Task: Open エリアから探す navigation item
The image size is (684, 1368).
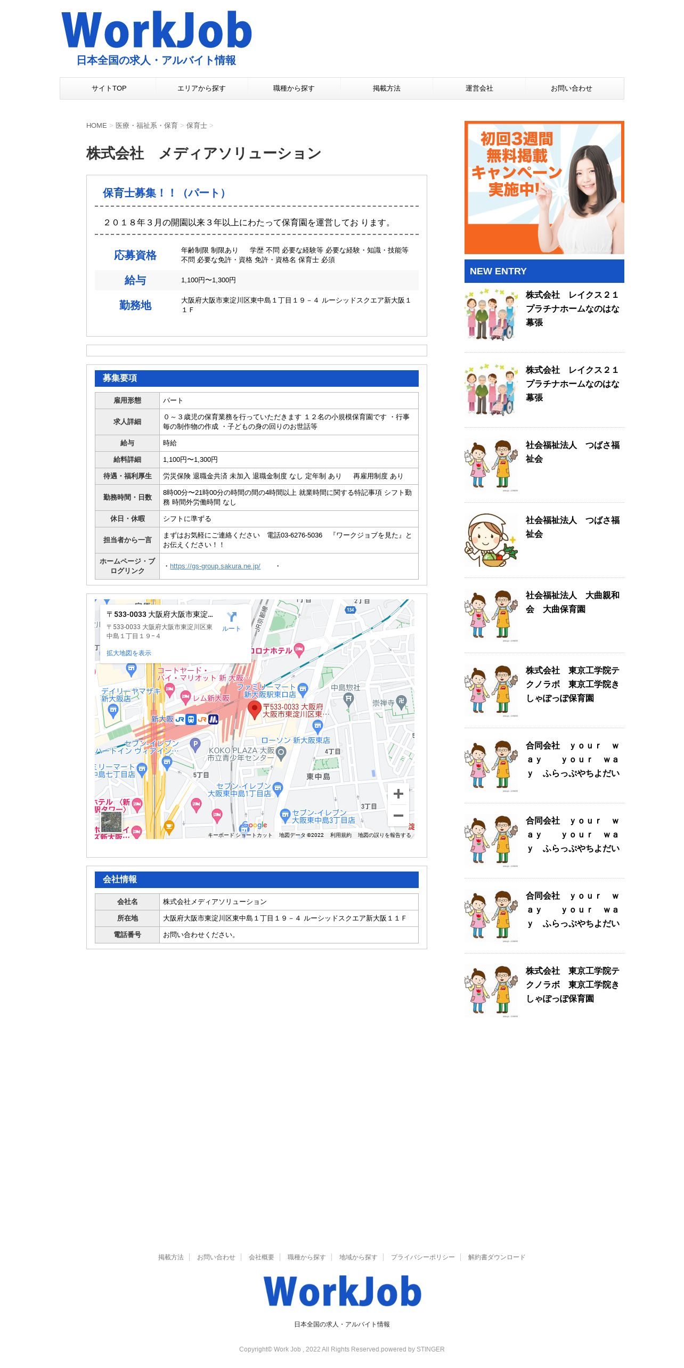Action: click(201, 88)
